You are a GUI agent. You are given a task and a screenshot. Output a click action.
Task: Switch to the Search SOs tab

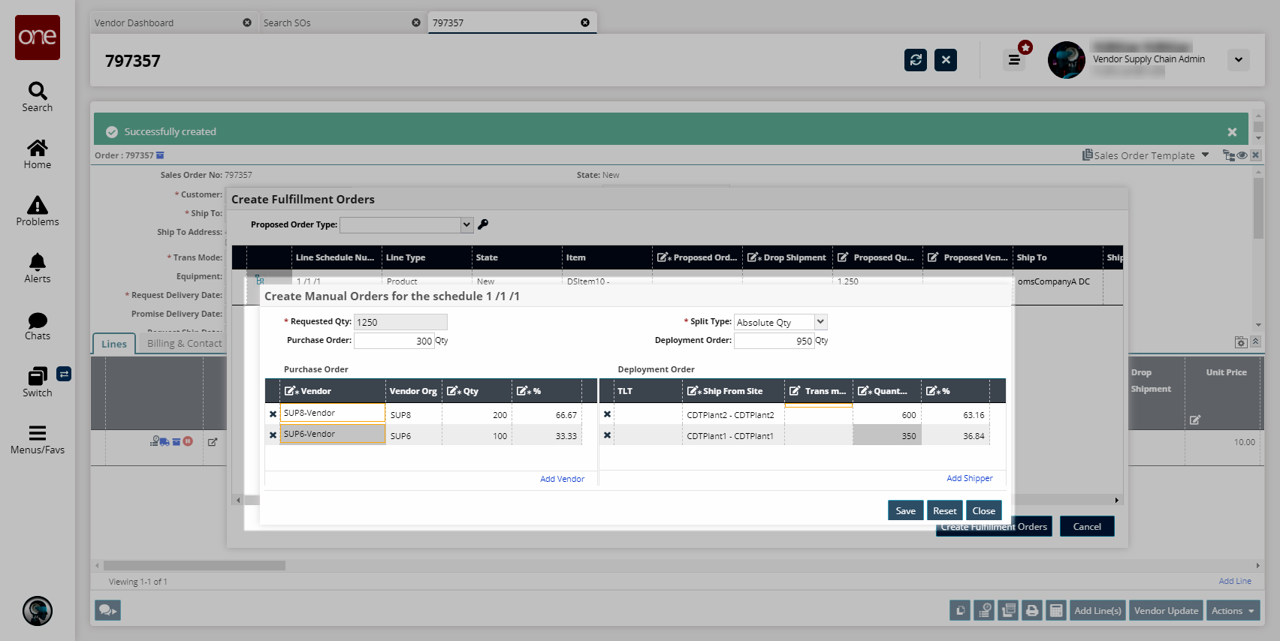pyautogui.click(x=334, y=23)
